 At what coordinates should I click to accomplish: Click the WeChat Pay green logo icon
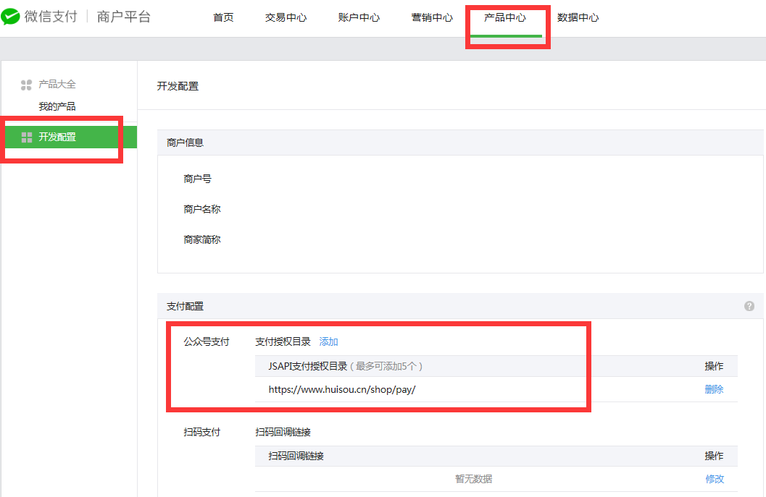point(12,17)
